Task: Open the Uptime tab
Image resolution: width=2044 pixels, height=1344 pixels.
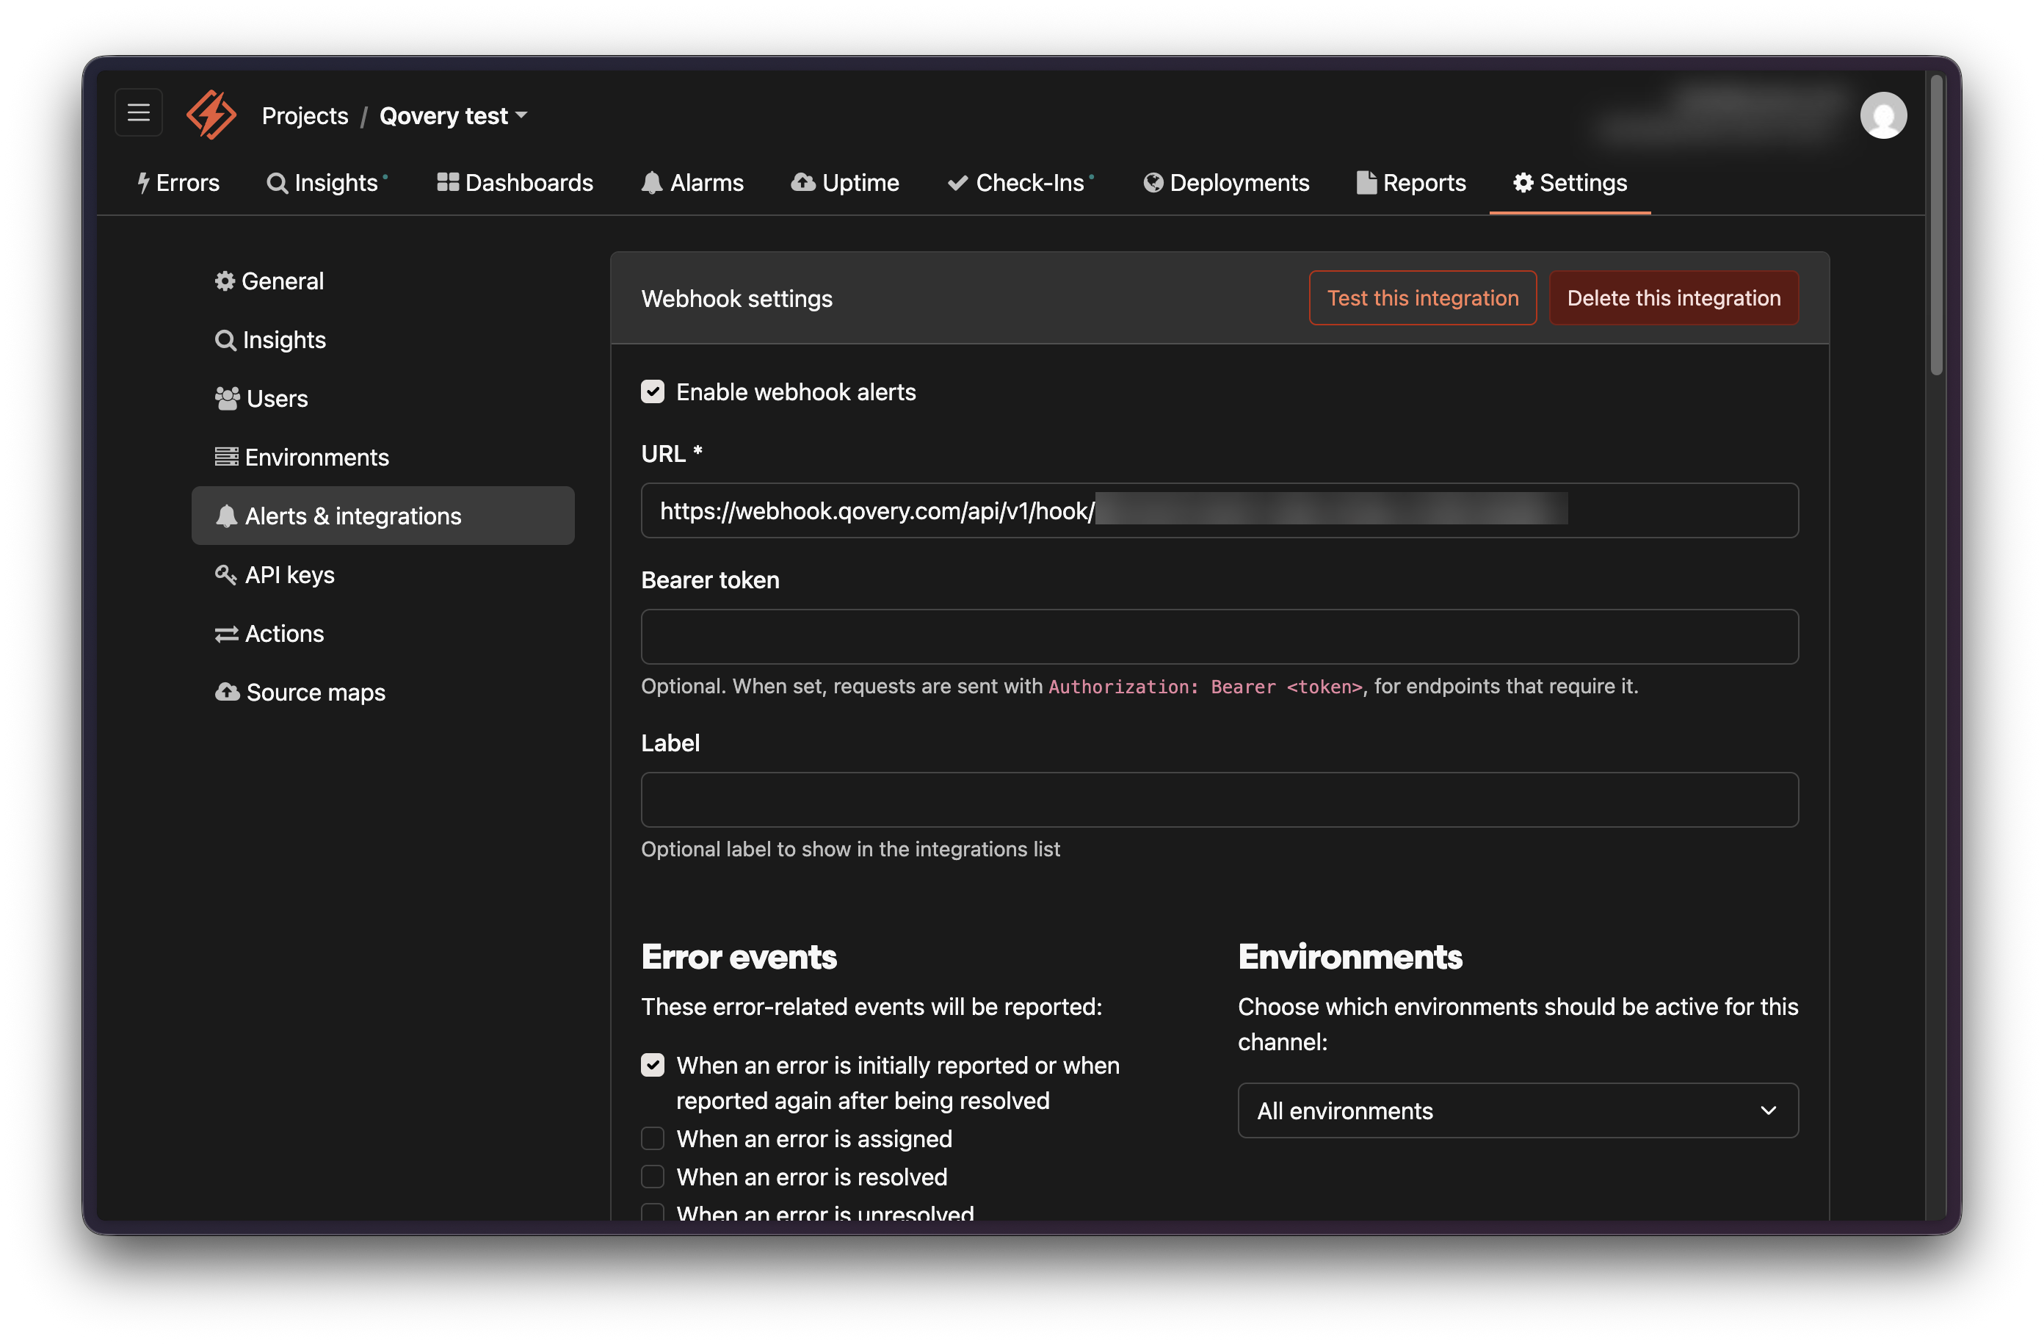Action: [x=845, y=183]
